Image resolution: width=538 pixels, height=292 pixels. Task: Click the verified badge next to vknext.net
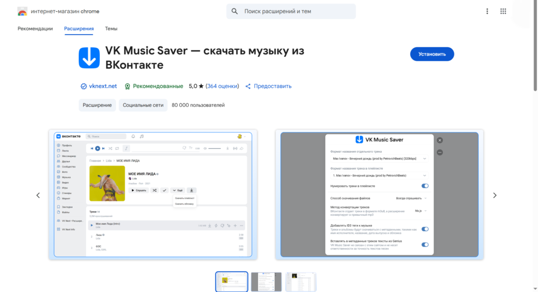coord(84,87)
